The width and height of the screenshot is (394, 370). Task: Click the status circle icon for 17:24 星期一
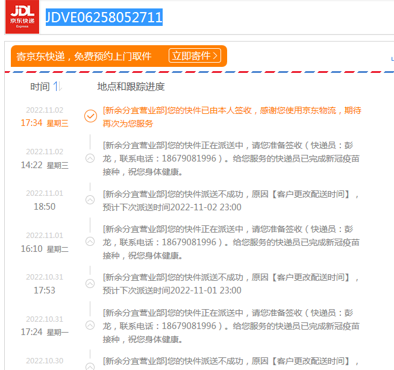tap(90, 325)
